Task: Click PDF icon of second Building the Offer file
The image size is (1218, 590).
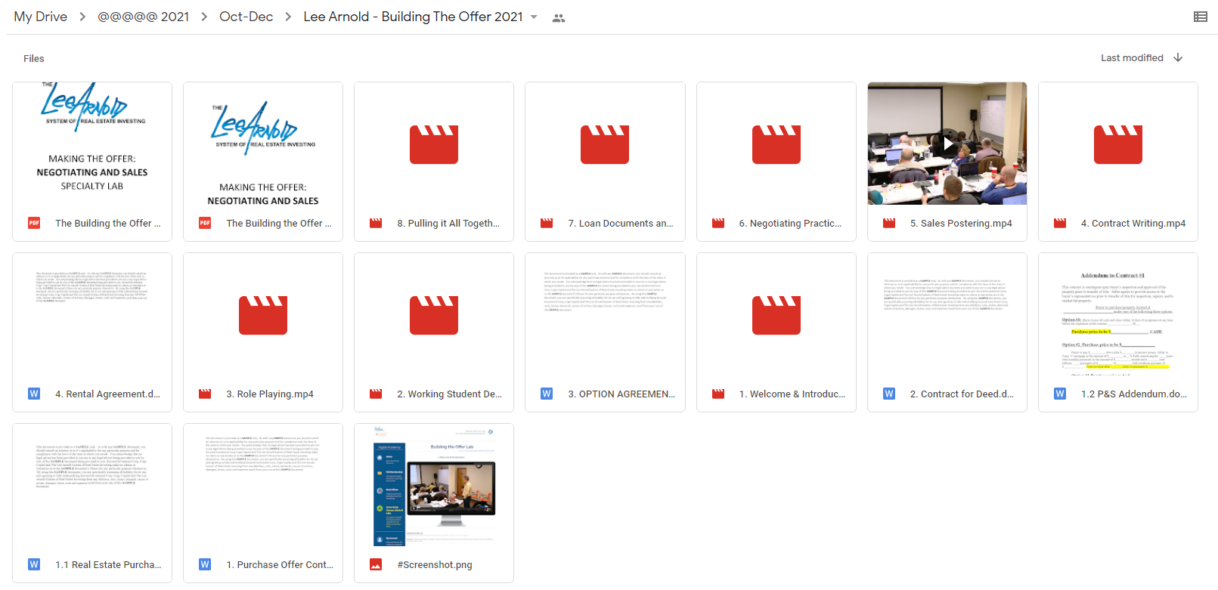Action: pos(205,223)
